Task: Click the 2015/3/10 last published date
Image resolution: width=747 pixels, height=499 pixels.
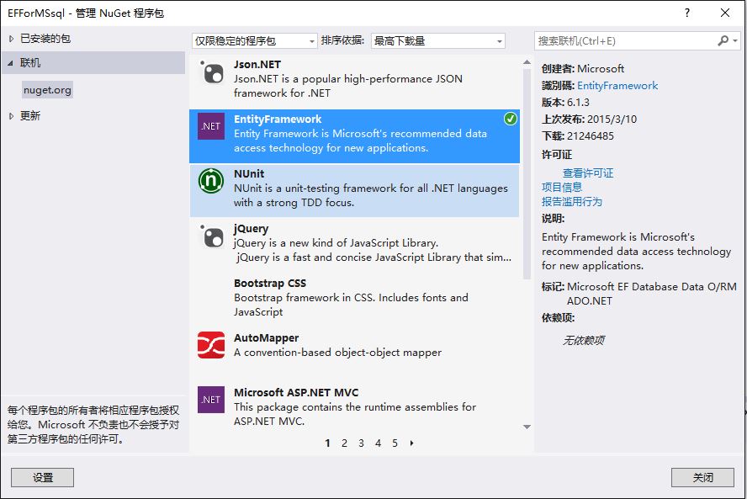Action: pyautogui.click(x=612, y=119)
